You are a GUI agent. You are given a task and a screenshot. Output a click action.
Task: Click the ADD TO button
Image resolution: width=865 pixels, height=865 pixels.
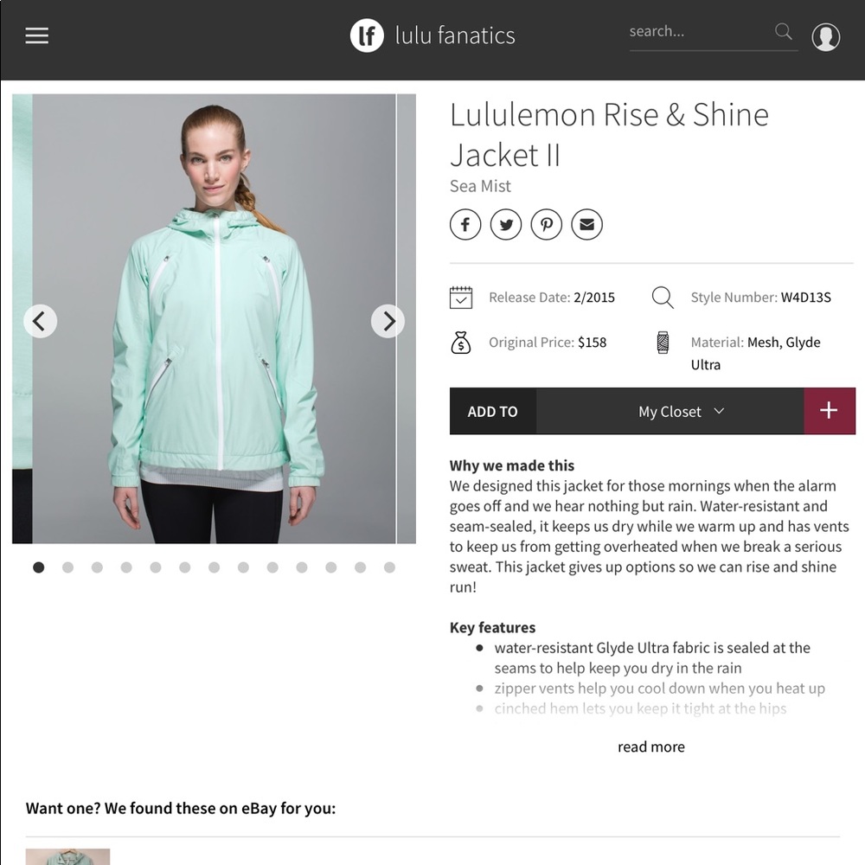pyautogui.click(x=493, y=411)
